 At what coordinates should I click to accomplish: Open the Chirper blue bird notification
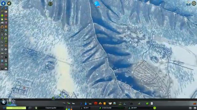[x=97, y=4]
